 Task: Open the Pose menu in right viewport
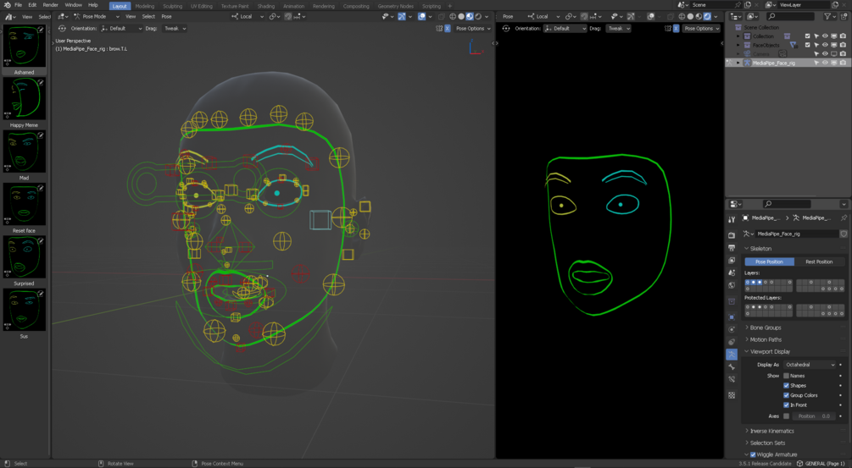click(x=508, y=16)
